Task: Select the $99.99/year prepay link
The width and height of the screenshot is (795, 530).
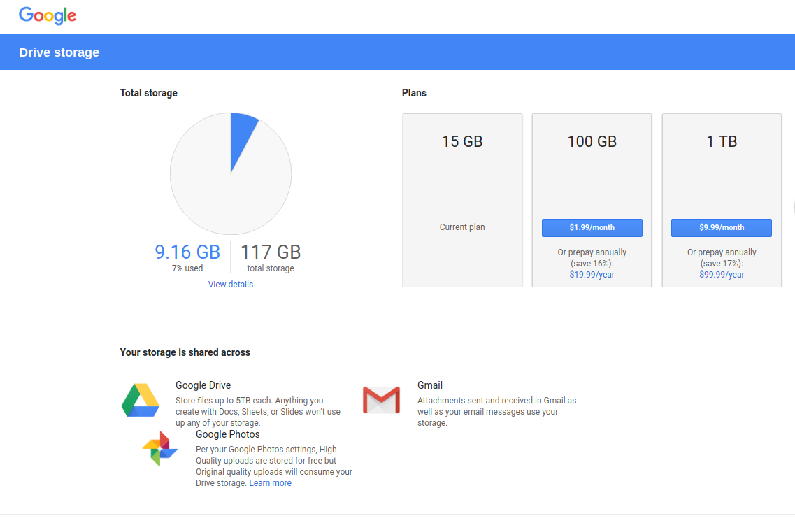Action: point(722,275)
